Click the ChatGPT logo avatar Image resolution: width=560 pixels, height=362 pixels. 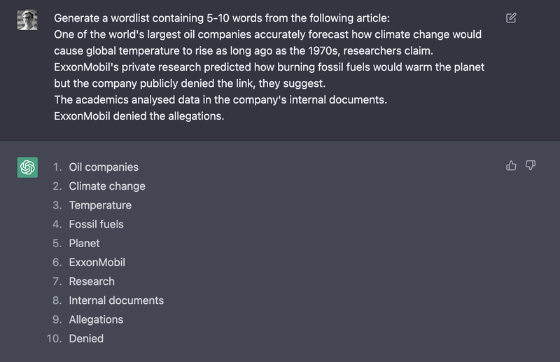pyautogui.click(x=27, y=167)
